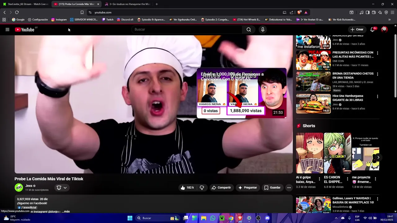Open Configuración bookmark
The image size is (397, 223).
[38, 20]
